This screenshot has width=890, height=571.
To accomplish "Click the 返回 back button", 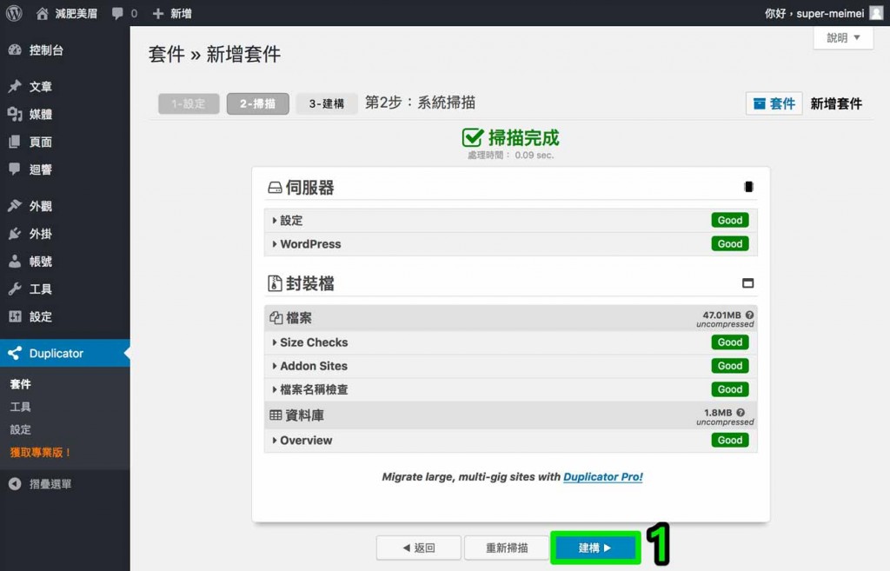I will tap(419, 548).
